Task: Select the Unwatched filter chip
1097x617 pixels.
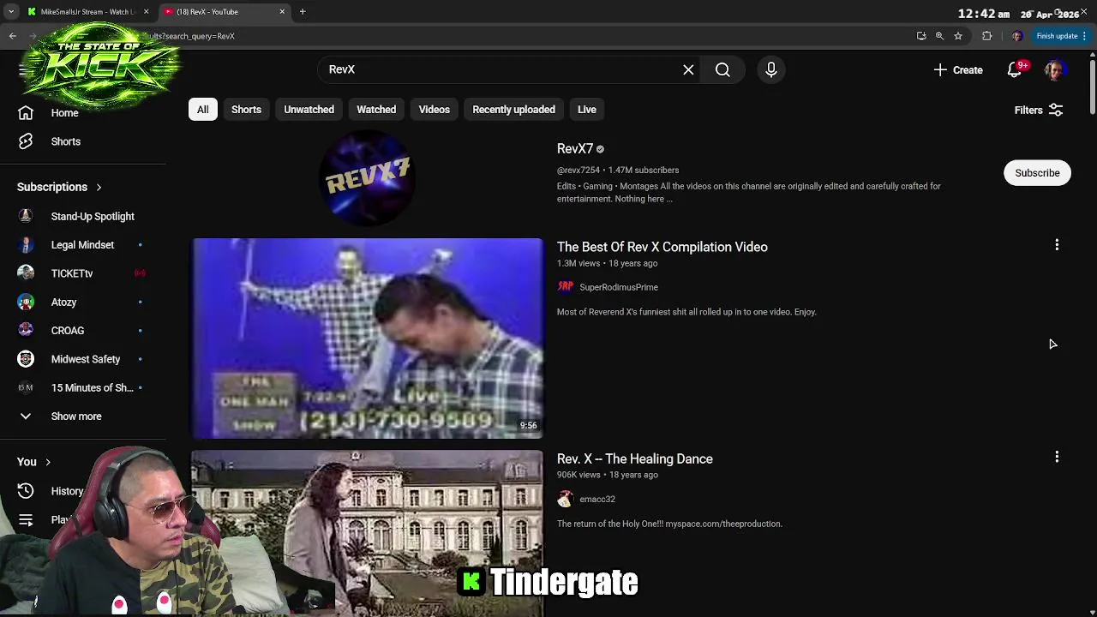Action: (x=309, y=110)
